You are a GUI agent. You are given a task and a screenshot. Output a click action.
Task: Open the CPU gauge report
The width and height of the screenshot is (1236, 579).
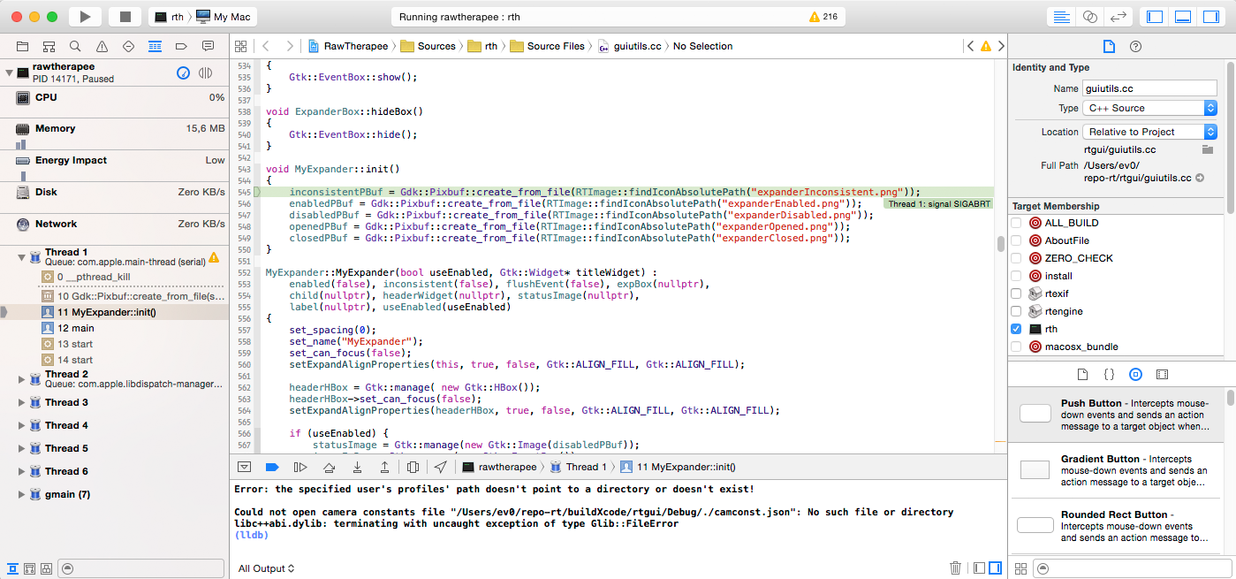(115, 103)
